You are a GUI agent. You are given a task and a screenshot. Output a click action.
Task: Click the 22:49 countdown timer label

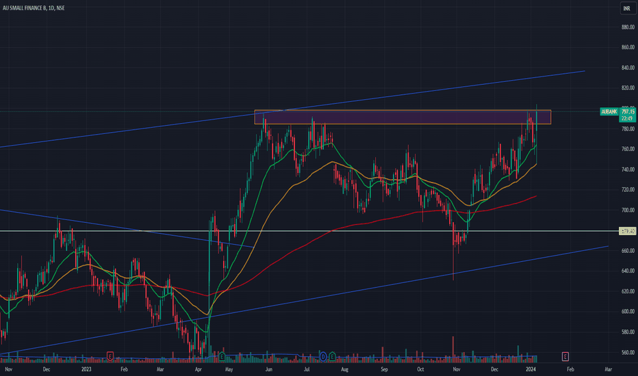[627, 118]
